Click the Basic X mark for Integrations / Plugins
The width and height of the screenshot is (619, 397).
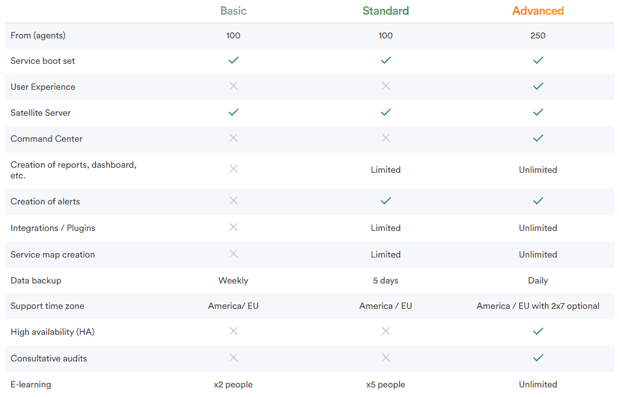[x=233, y=227]
